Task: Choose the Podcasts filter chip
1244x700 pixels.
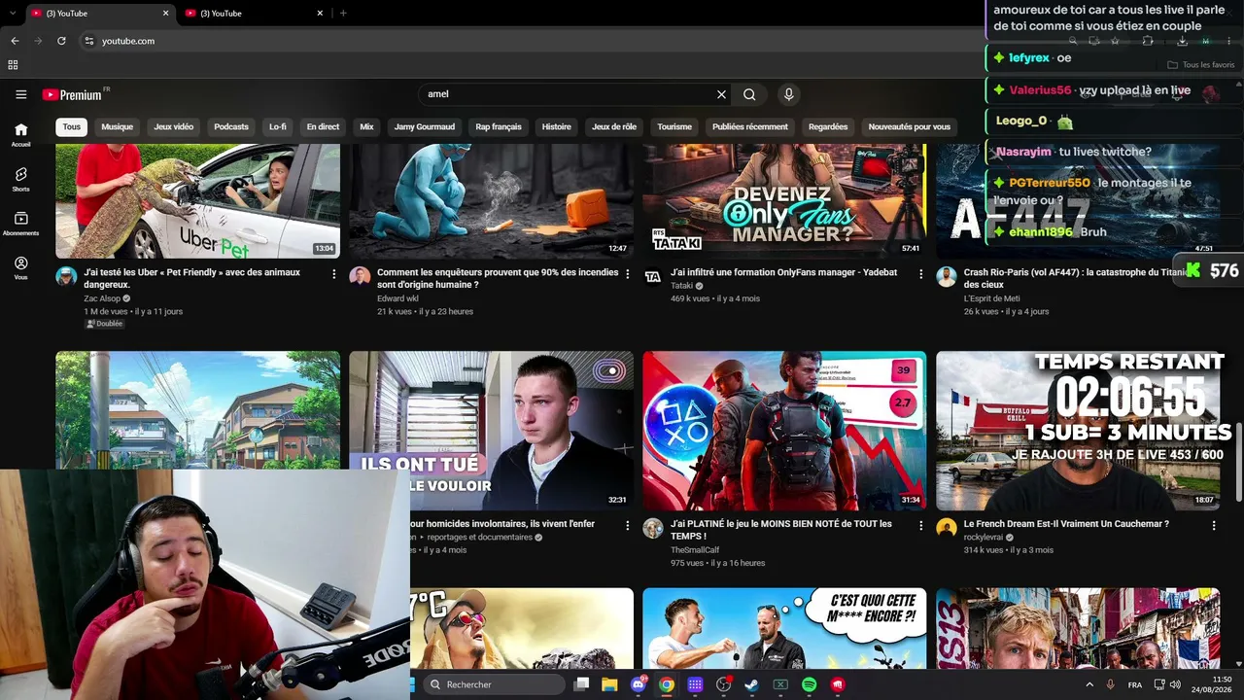Action: click(x=231, y=126)
